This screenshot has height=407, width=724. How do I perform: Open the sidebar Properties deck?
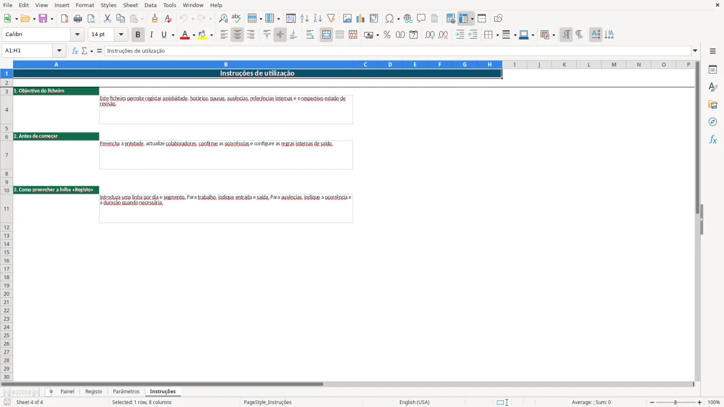(x=713, y=69)
